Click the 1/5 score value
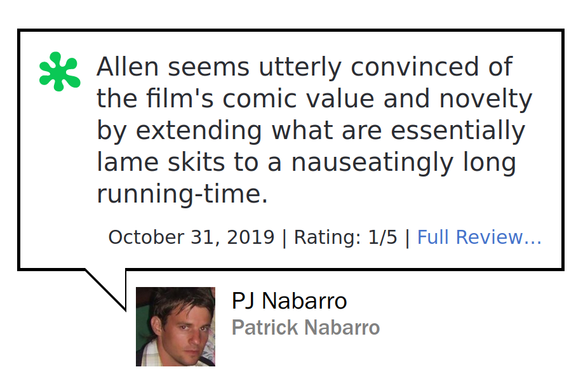576x388 pixels. tap(383, 237)
